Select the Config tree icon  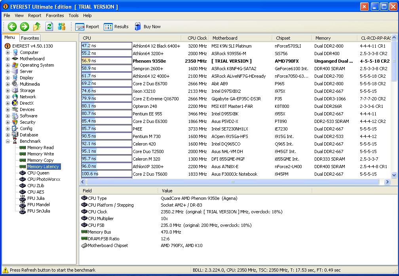(x=15, y=129)
